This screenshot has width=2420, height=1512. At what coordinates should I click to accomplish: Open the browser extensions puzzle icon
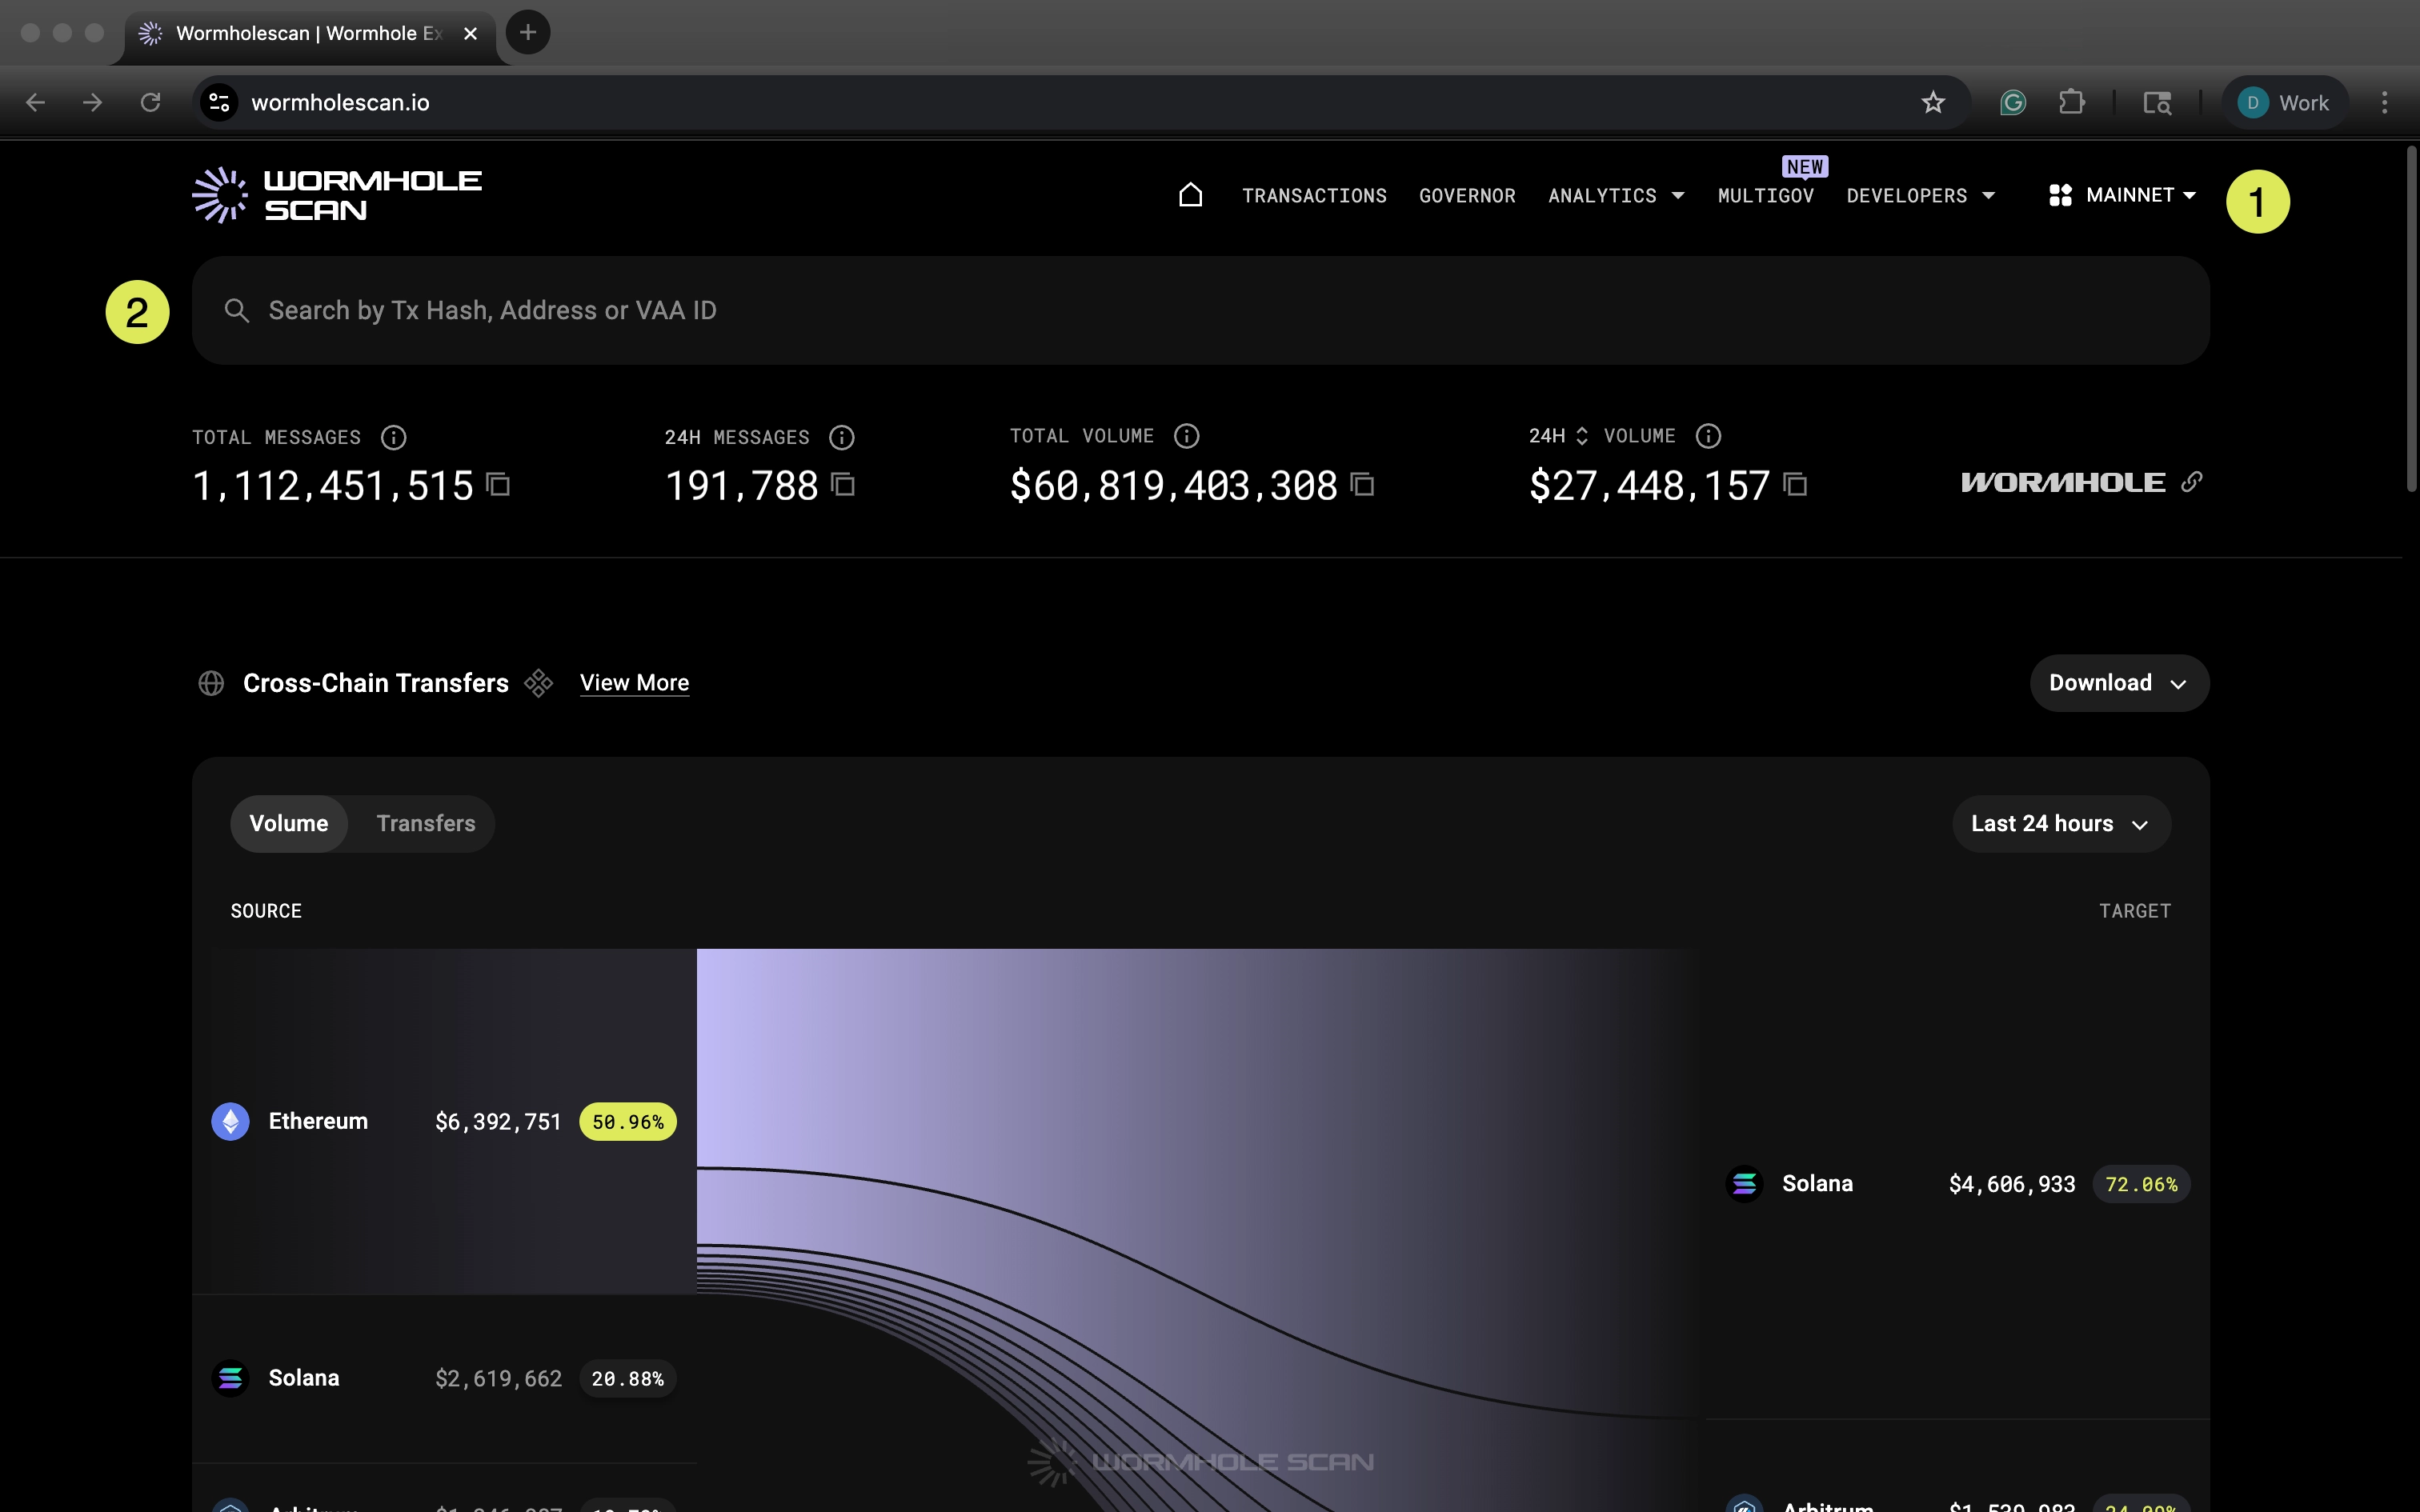click(2072, 102)
